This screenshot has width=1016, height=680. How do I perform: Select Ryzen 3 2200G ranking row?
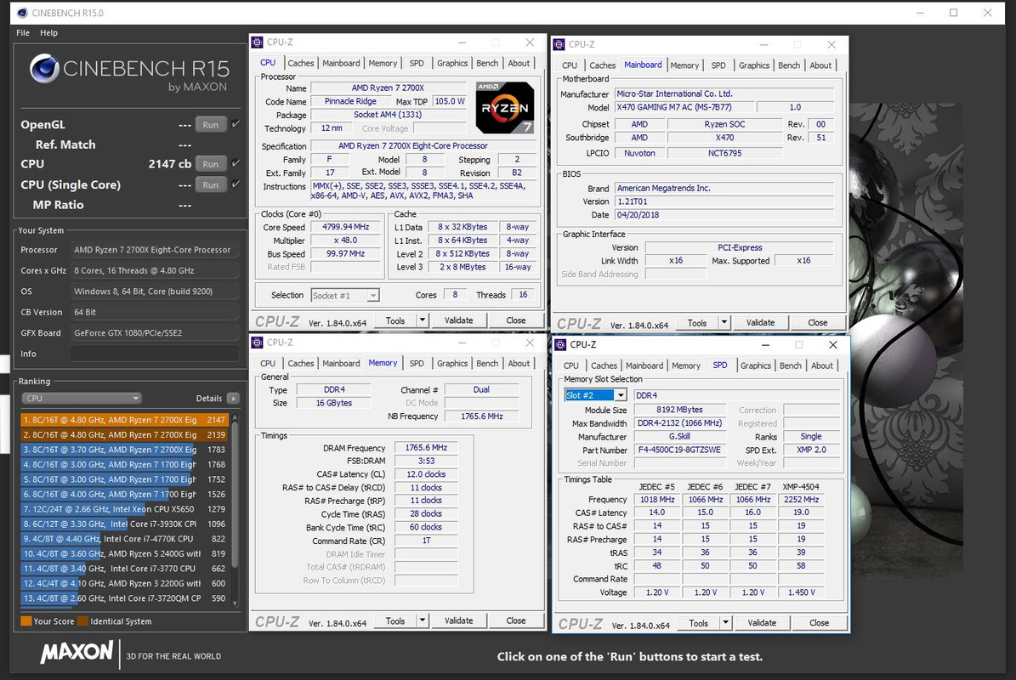point(124,583)
